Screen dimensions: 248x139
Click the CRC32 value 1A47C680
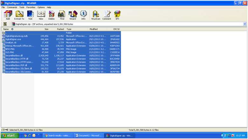[115, 36]
